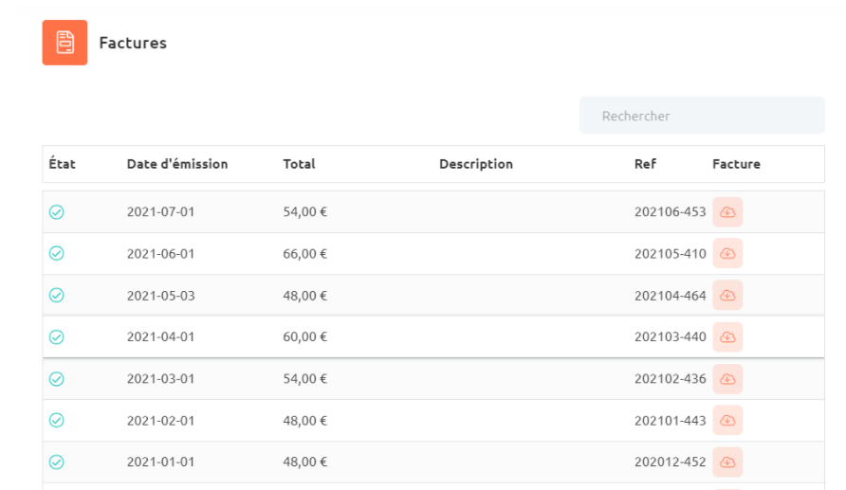Viewport: 846px width, 490px height.
Task: Click paid status icon for 2021-05-03
Action: (x=57, y=296)
